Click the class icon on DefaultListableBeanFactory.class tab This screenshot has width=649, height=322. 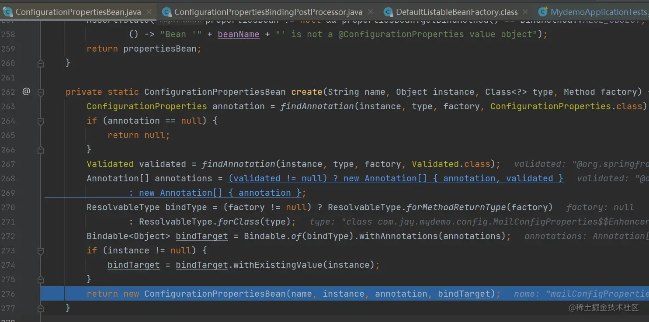pyautogui.click(x=388, y=12)
